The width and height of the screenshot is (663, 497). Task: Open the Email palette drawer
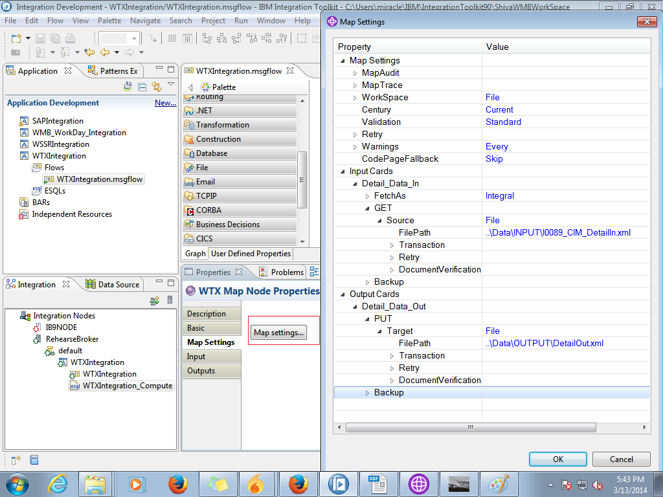coord(240,182)
